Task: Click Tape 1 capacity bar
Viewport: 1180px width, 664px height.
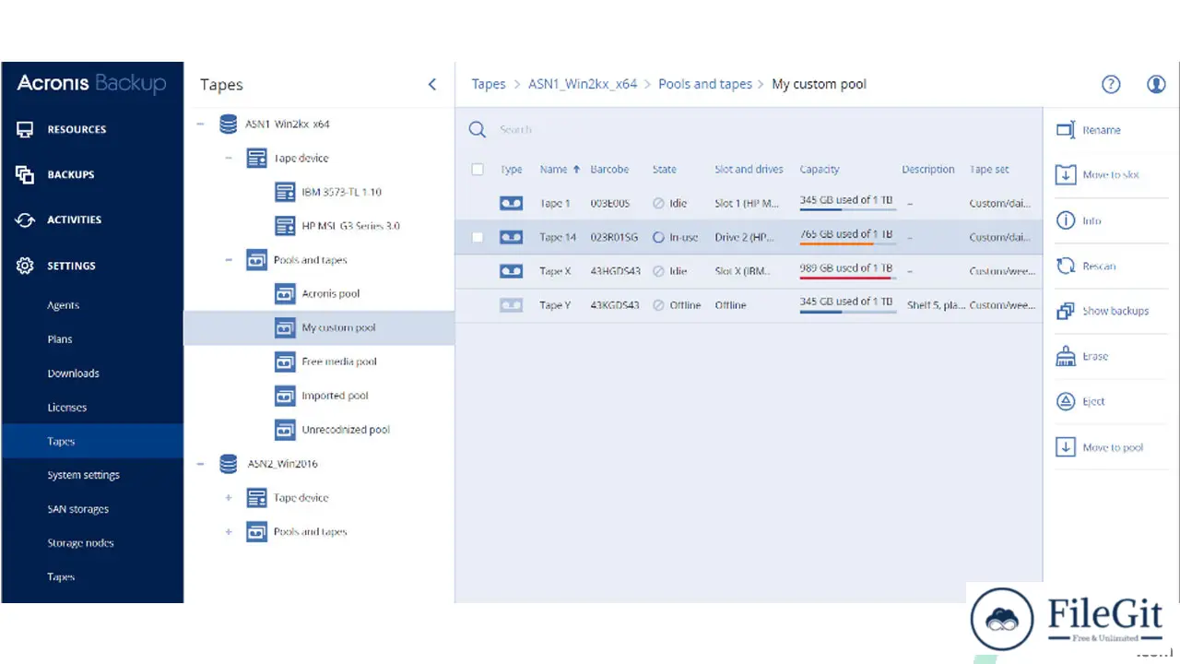Action: coord(847,210)
